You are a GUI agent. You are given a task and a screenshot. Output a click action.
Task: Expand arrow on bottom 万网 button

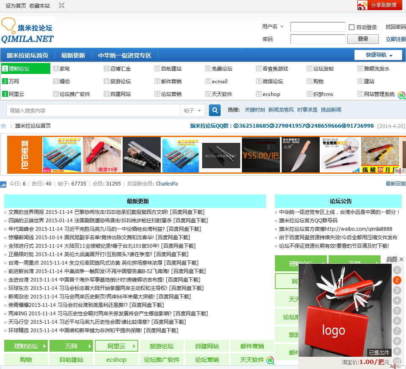coord(90,346)
